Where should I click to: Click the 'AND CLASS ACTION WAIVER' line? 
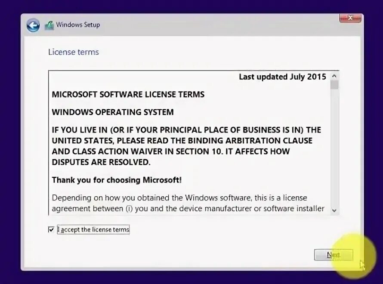tap(171, 151)
